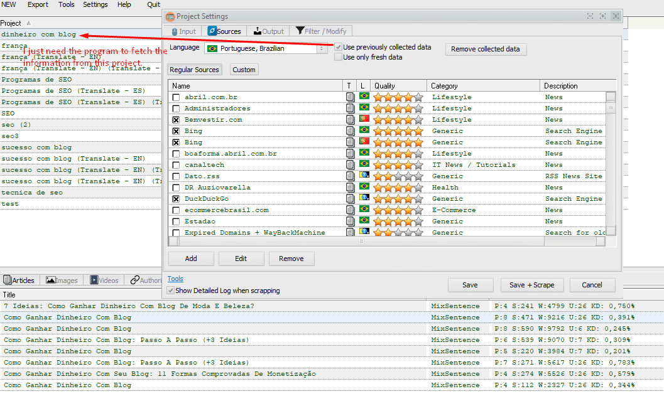Click the Save + Scrape button
The width and height of the screenshot is (664, 411).
point(532,285)
